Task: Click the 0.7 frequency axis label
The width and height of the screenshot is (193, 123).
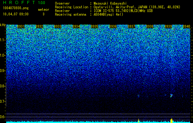Action: [3, 101]
